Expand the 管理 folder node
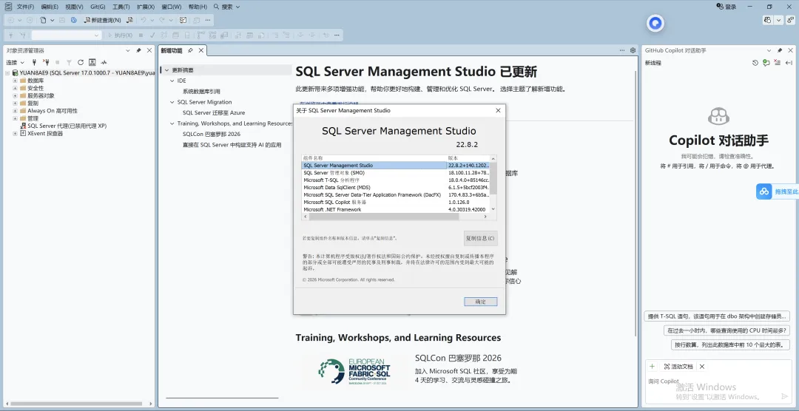This screenshot has width=799, height=411. click(16, 118)
